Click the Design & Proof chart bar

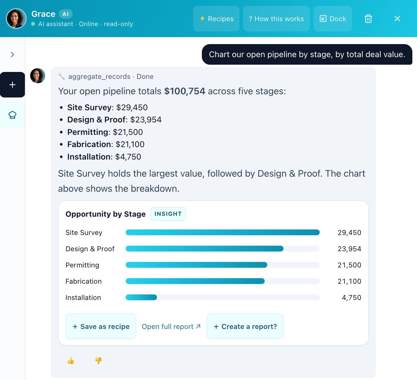click(204, 249)
